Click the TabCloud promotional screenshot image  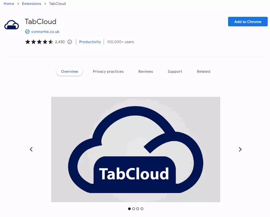click(136, 149)
